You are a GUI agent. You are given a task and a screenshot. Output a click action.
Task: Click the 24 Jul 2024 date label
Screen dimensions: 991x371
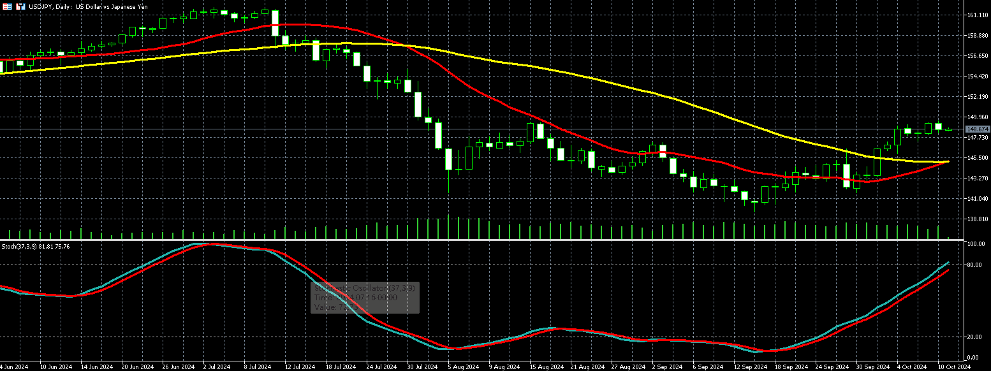point(381,367)
